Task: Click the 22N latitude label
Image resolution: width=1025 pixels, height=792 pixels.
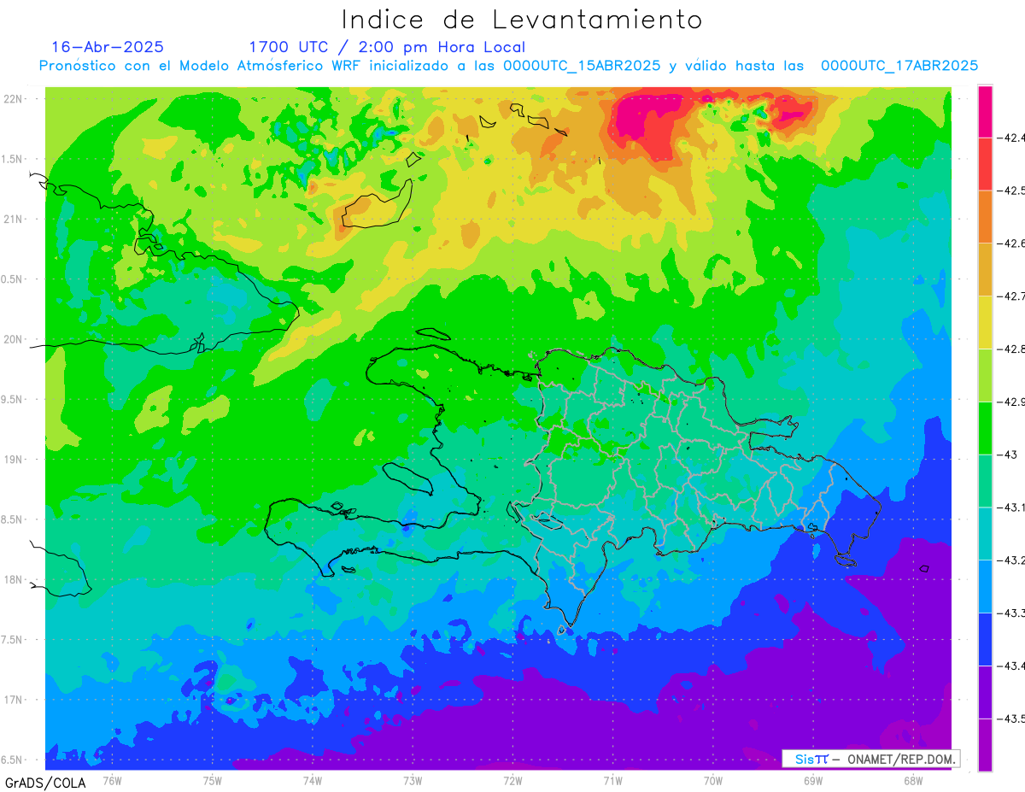Action: [14, 99]
